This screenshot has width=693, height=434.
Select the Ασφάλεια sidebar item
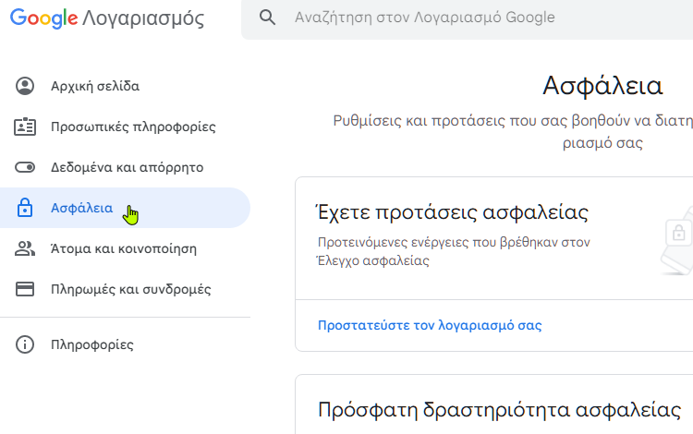tap(125, 208)
